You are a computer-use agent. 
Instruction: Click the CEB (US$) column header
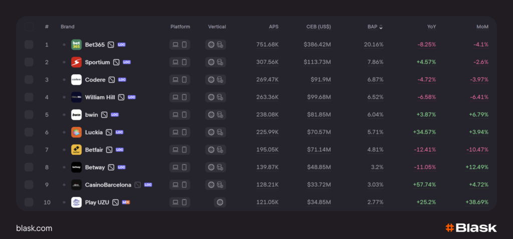(318, 27)
